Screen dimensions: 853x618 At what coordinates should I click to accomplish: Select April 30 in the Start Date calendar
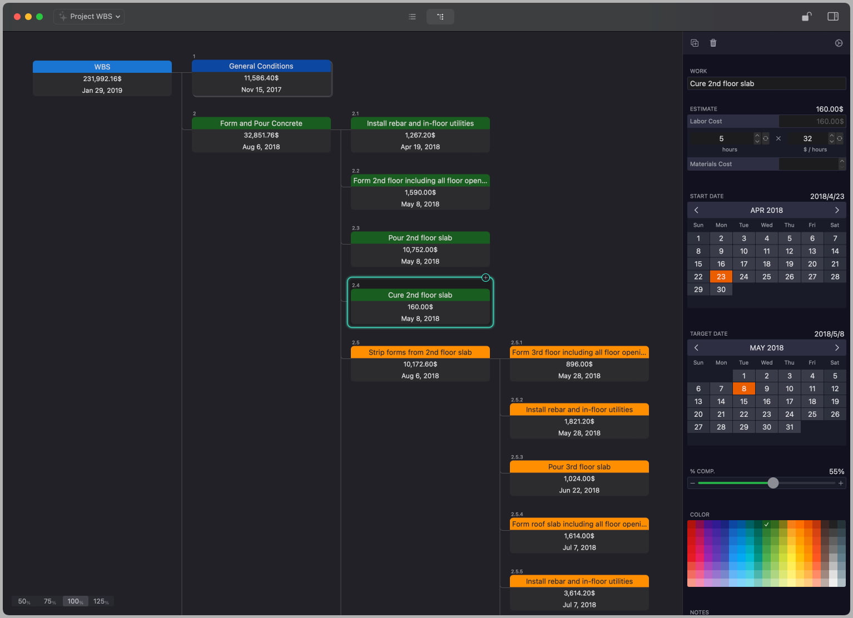(x=721, y=289)
